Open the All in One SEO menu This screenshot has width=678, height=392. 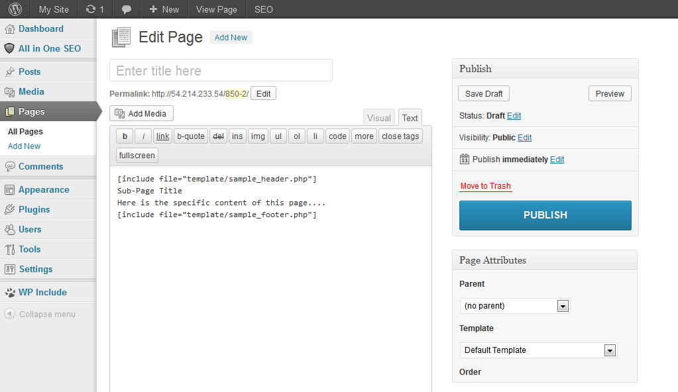[49, 48]
